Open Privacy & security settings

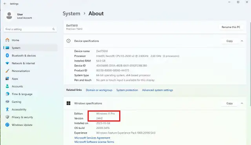[22, 117]
